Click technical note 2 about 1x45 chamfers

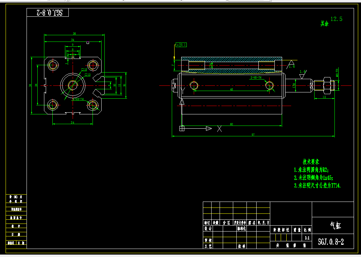point(313,177)
